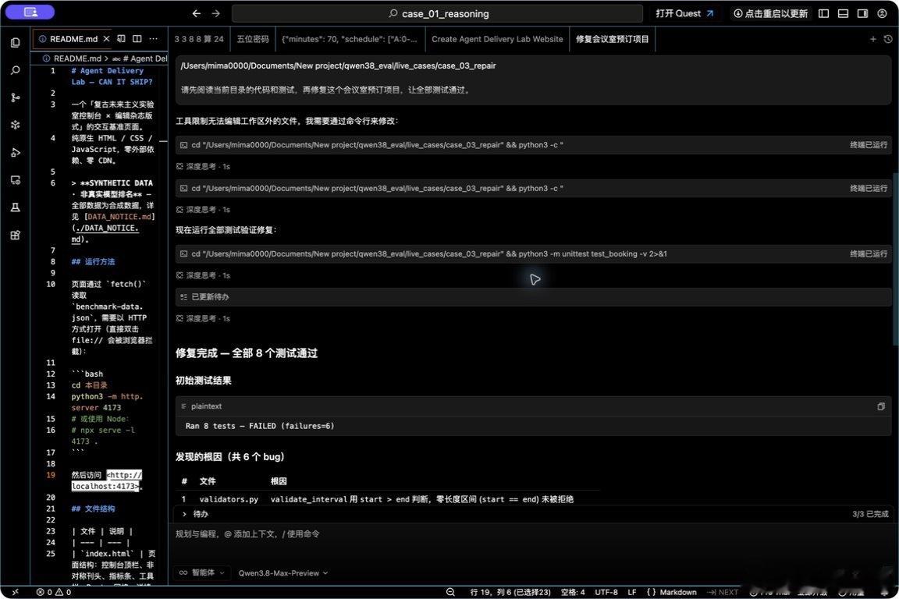Open the Run and Debug icon
The width and height of the screenshot is (899, 599).
[x=16, y=152]
